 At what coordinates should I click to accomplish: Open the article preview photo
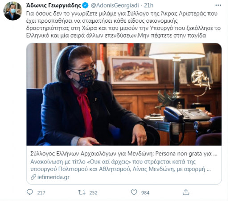coord(124,94)
